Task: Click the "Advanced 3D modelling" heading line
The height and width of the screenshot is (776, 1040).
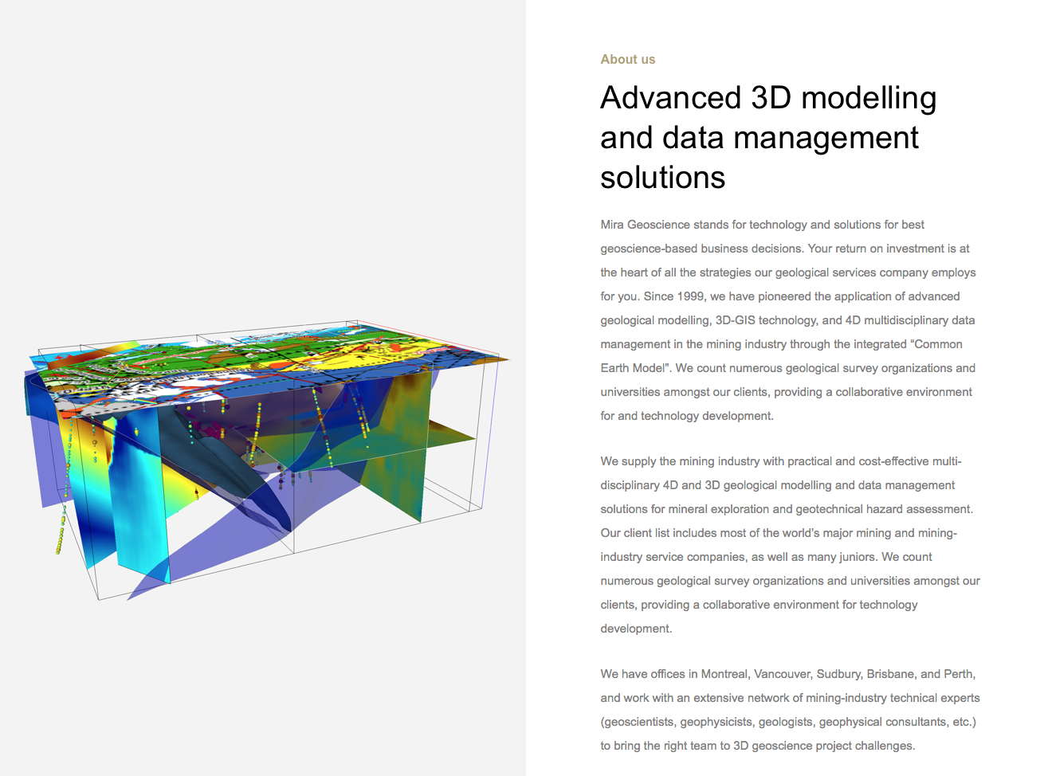Action: coord(767,98)
